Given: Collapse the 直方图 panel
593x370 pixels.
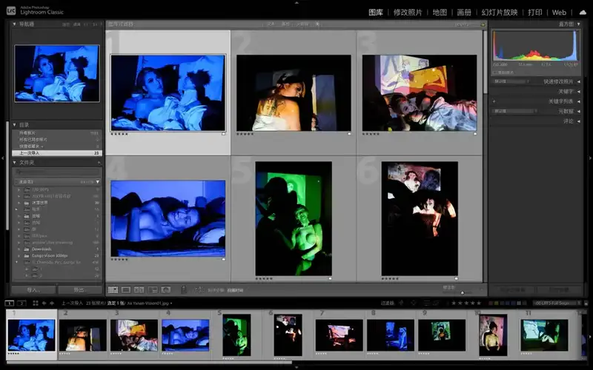Looking at the screenshot, I should point(579,24).
